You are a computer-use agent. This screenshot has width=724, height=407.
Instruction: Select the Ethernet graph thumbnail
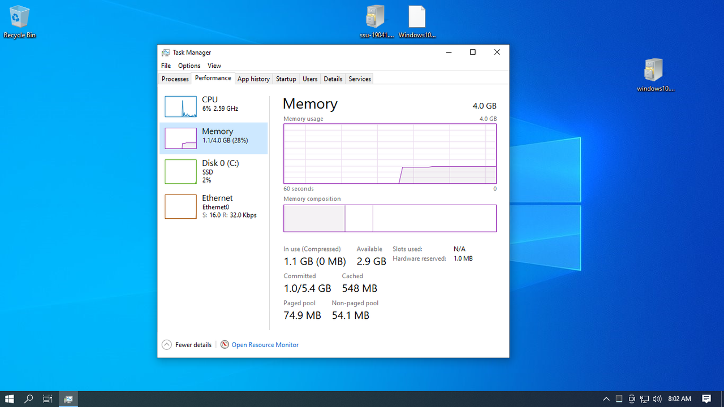coord(180,206)
